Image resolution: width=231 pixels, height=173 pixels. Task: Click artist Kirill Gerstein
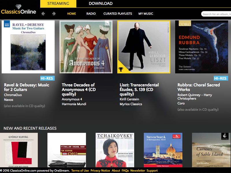tap(129, 99)
